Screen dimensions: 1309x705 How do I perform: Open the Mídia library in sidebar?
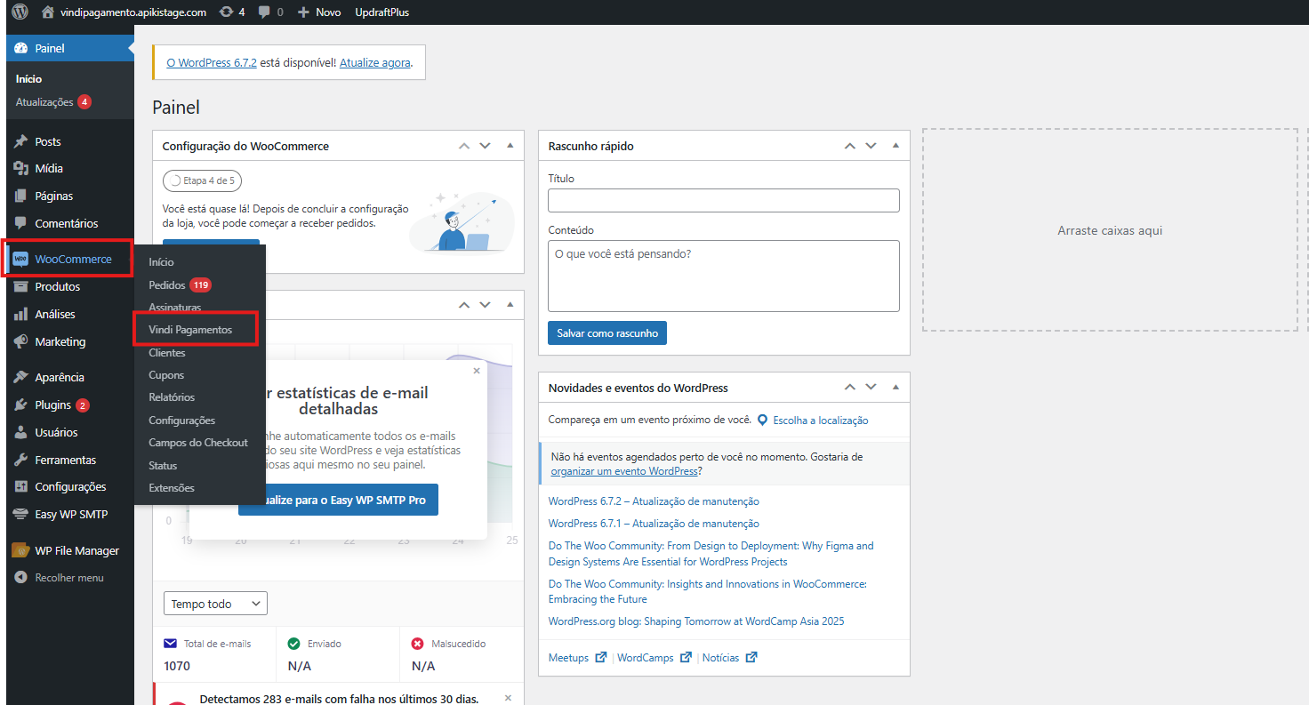tap(49, 169)
